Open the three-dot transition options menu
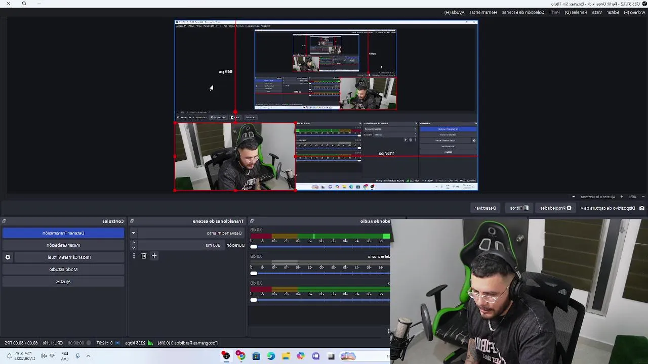This screenshot has width=648, height=364. [134, 256]
